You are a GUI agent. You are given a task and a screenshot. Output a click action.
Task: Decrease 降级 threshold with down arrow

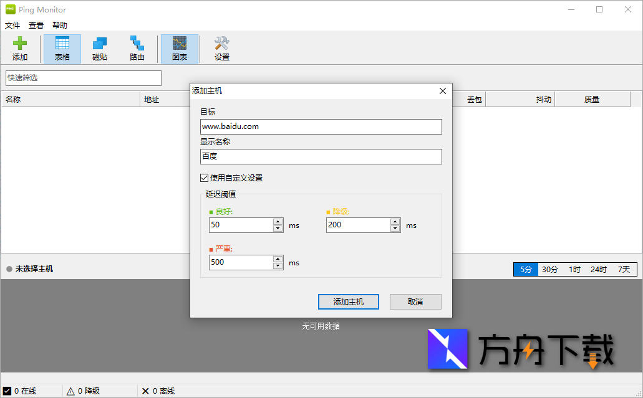(395, 228)
